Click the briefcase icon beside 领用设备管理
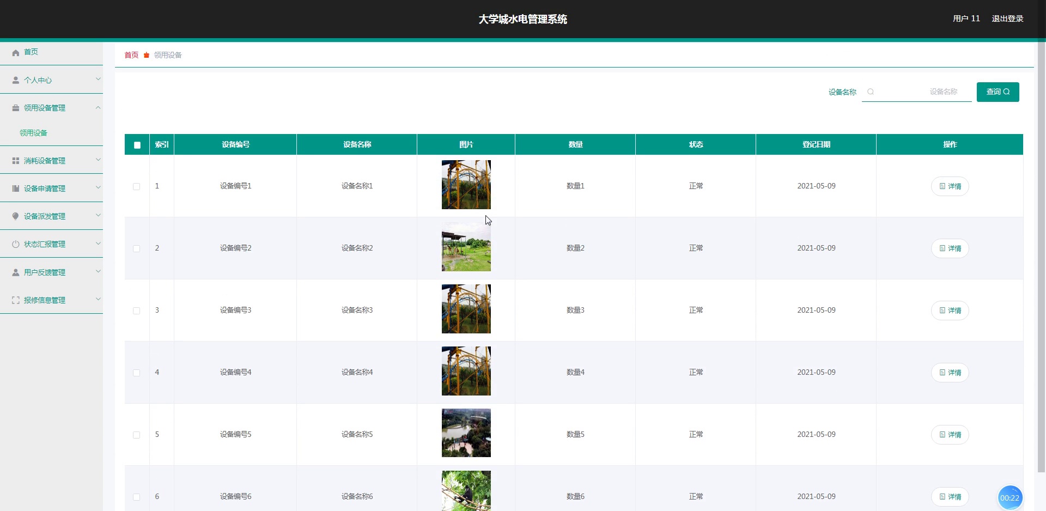The width and height of the screenshot is (1046, 511). pyautogui.click(x=16, y=108)
